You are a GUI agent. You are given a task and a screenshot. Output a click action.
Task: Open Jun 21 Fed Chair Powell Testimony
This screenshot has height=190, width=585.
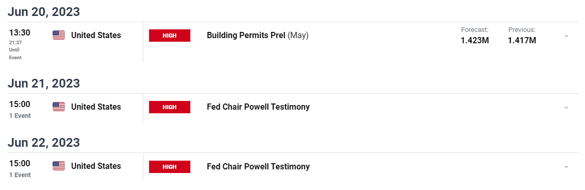pos(258,107)
